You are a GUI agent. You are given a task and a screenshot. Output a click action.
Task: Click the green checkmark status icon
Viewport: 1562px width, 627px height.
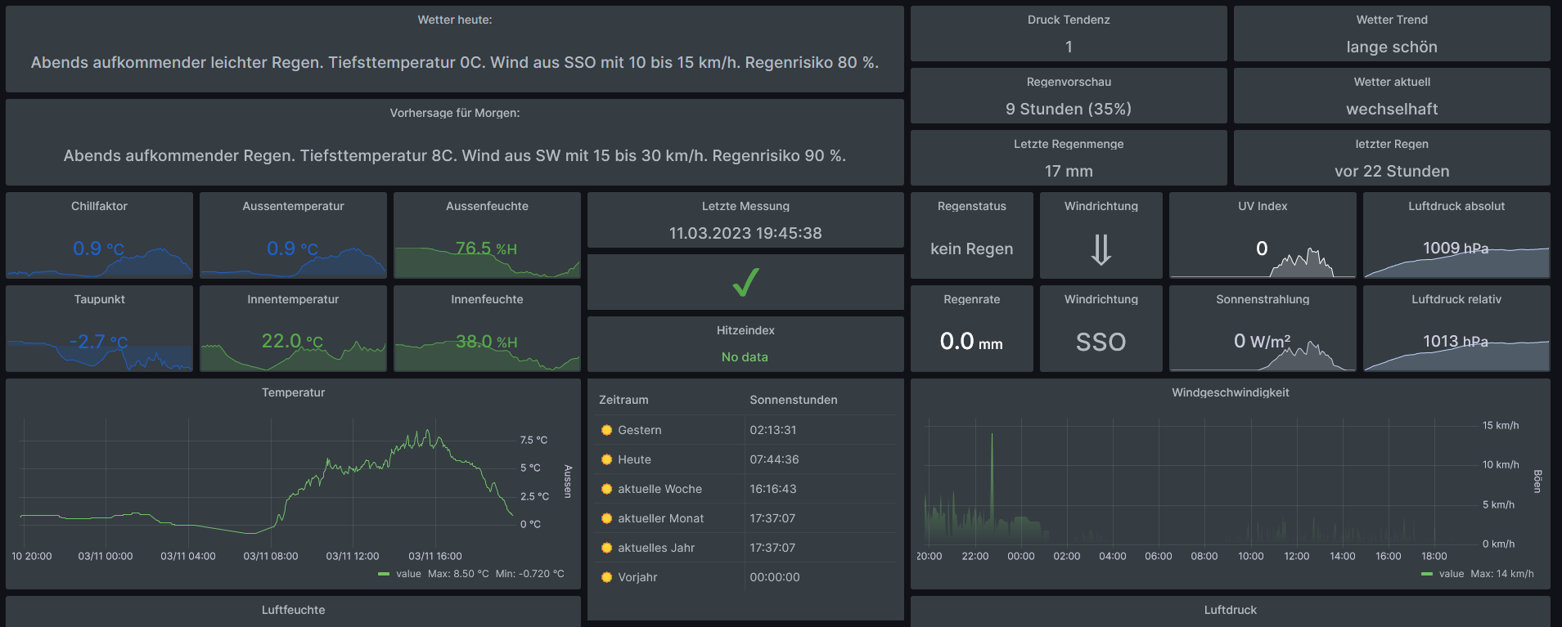coord(745,282)
